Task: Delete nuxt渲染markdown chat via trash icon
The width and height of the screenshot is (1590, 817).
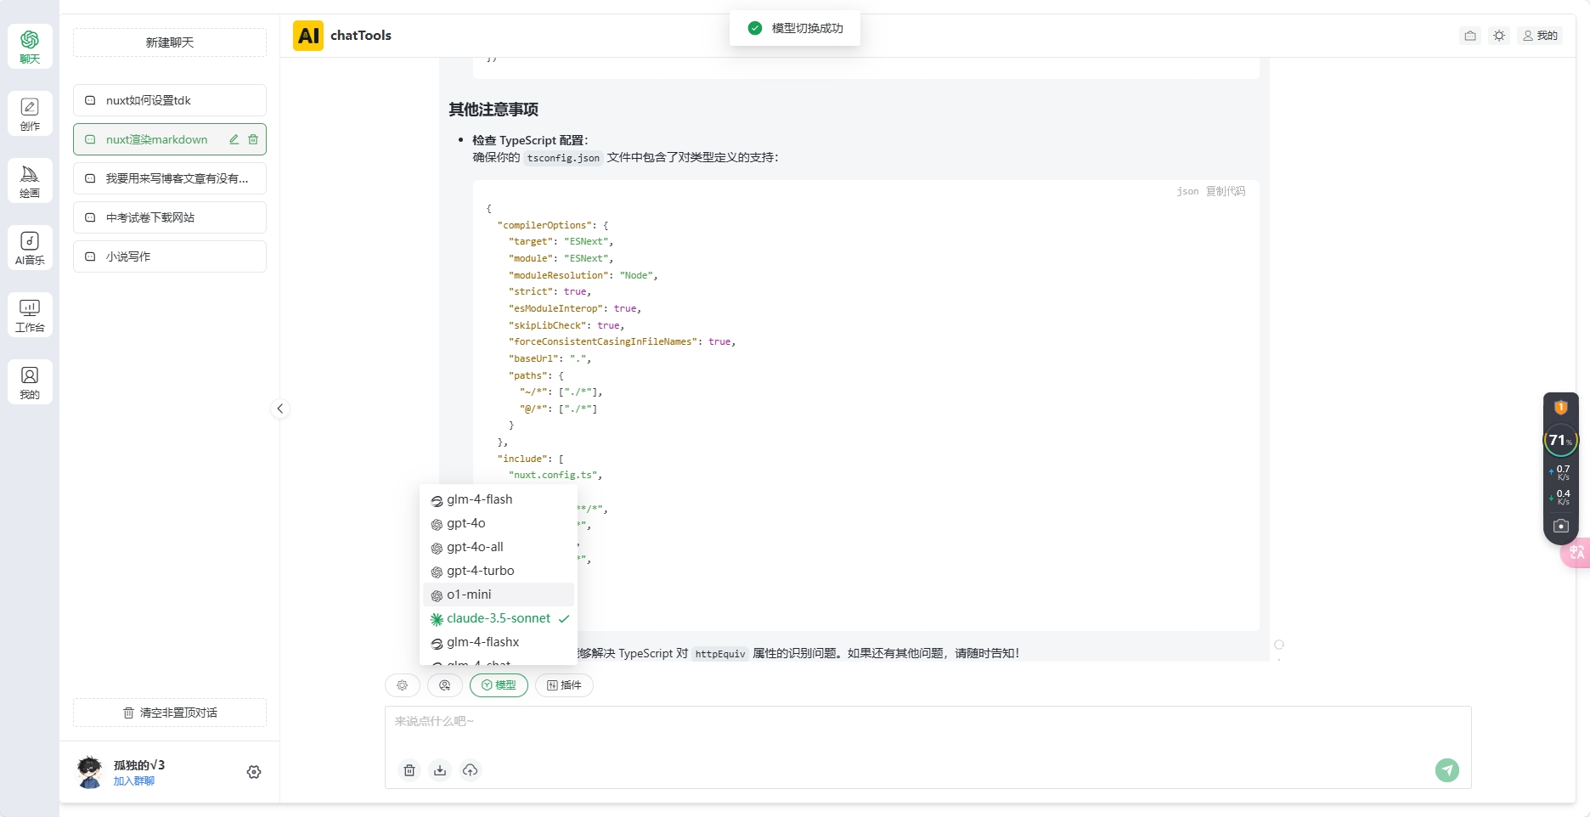Action: coord(253,139)
